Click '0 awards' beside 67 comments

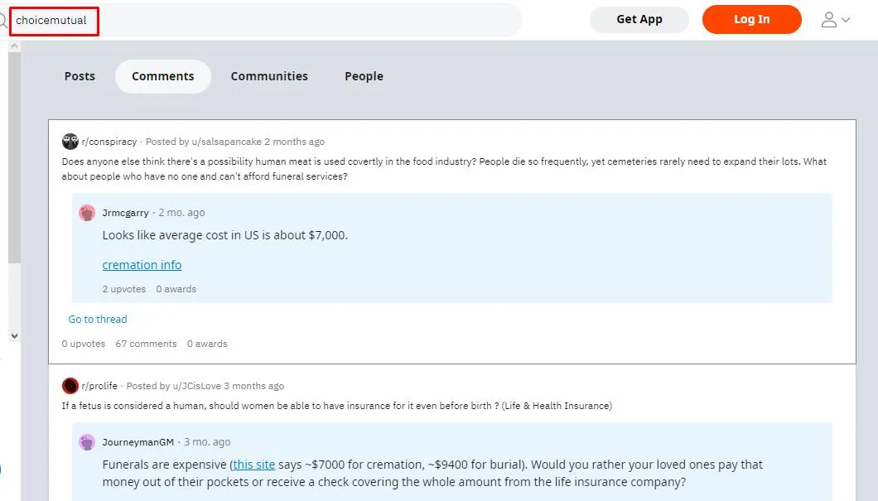207,344
